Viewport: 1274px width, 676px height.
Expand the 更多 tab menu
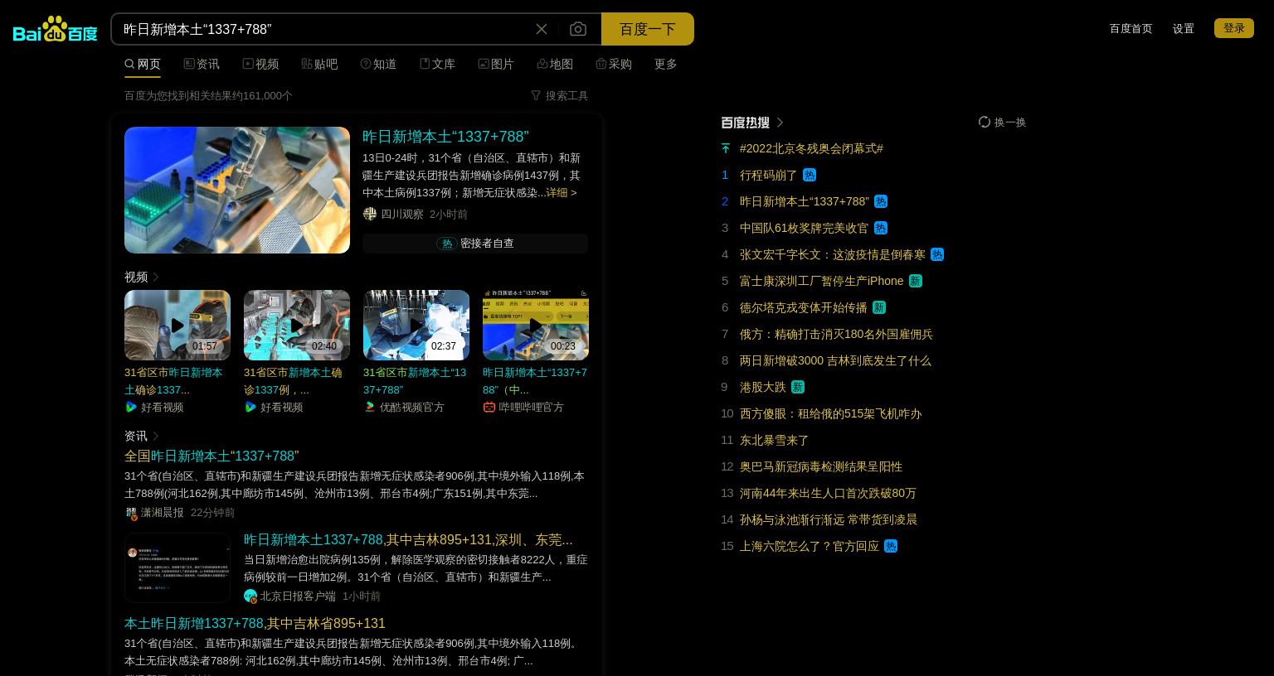(666, 64)
